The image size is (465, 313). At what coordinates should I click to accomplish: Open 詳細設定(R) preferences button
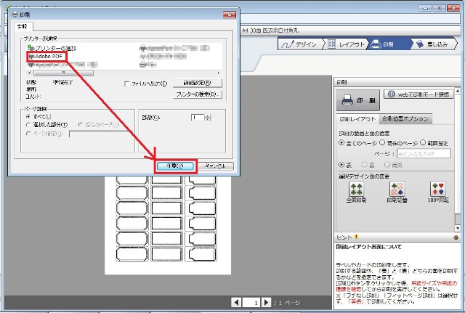coord(197,83)
